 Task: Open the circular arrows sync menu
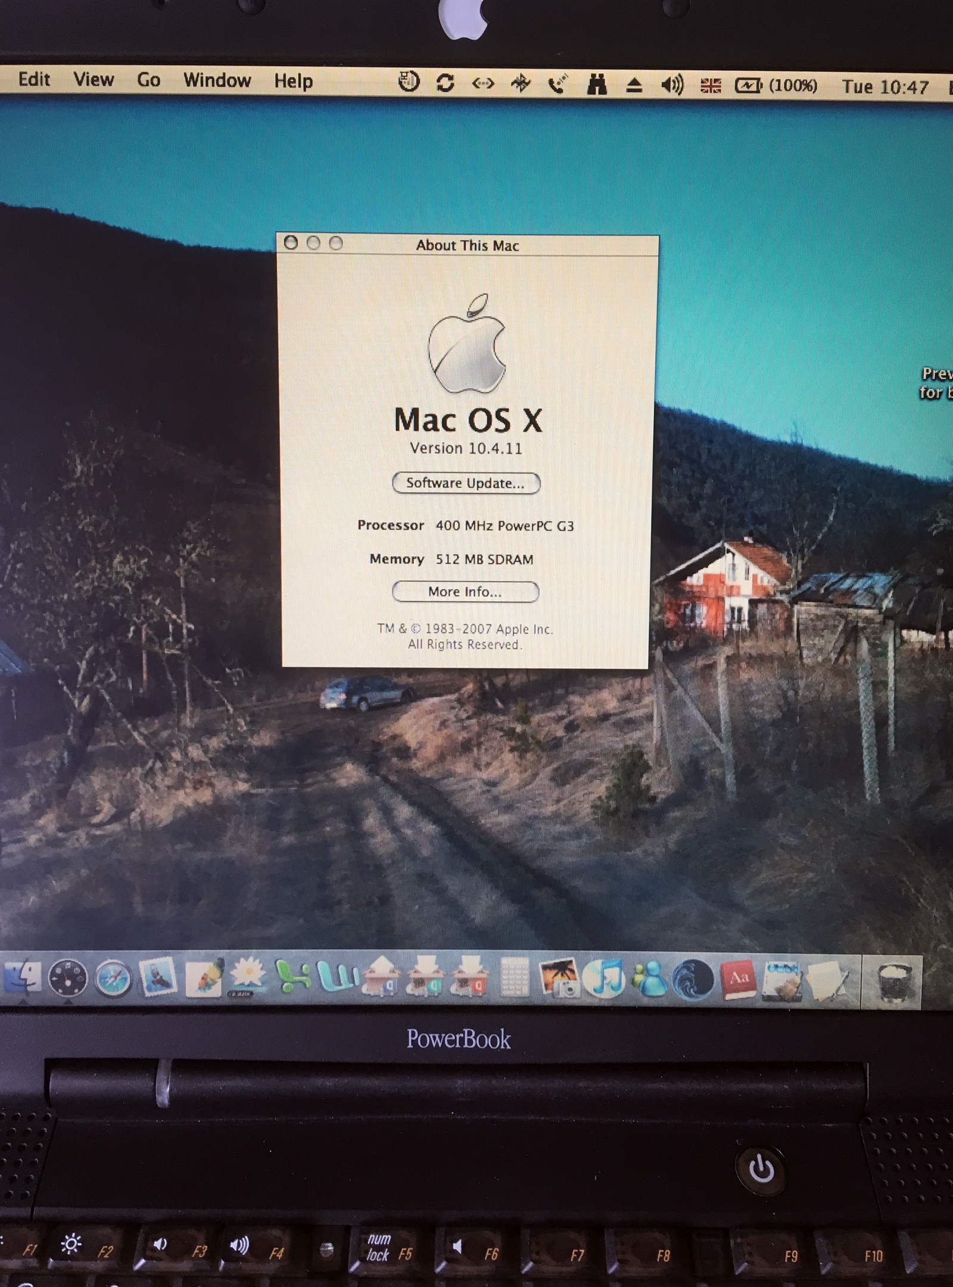click(445, 83)
